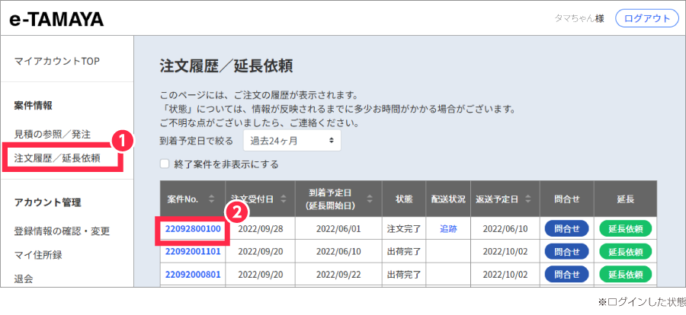686x315 pixels.
Task: Click 案件情報 sidebar section heading
Action: tap(34, 105)
